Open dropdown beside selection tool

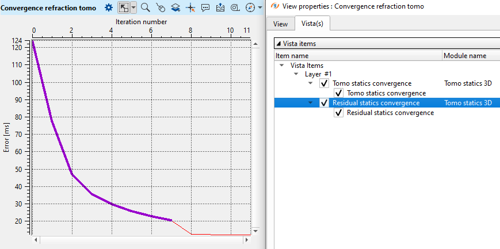[133, 7]
